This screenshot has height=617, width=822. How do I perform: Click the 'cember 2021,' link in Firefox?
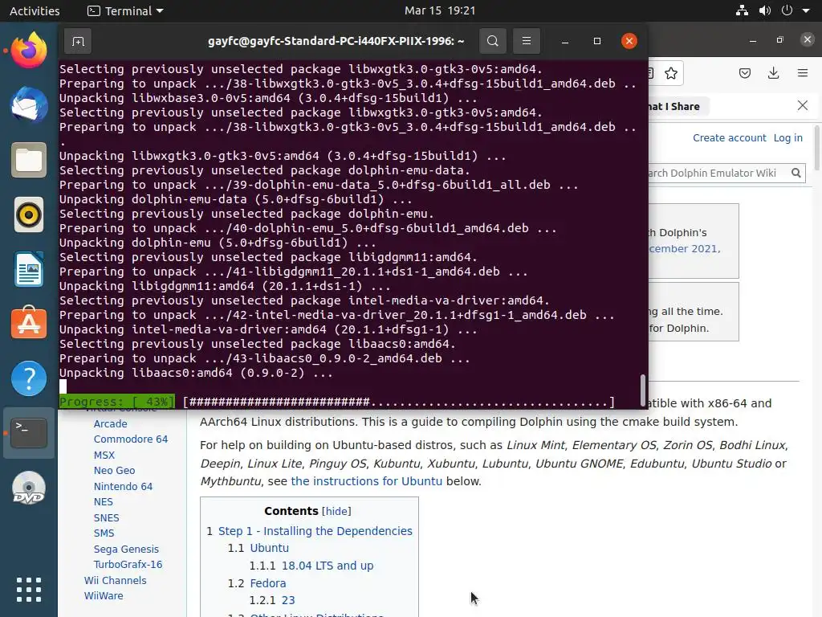pyautogui.click(x=685, y=248)
